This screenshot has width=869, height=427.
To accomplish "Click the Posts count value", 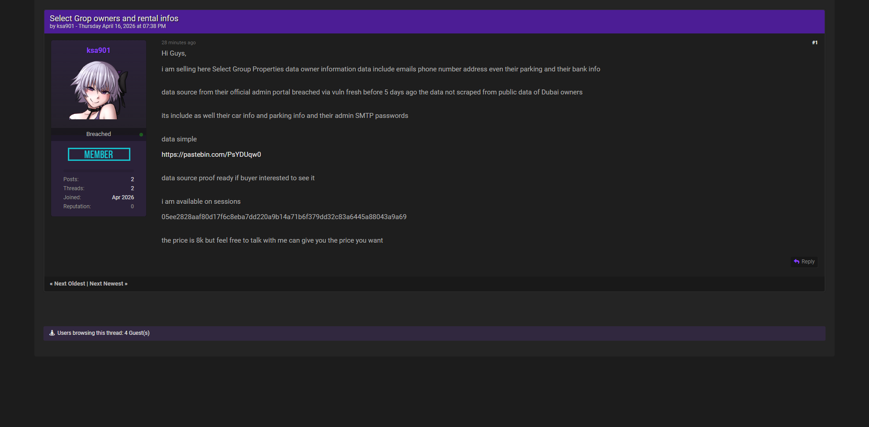I will [x=132, y=179].
